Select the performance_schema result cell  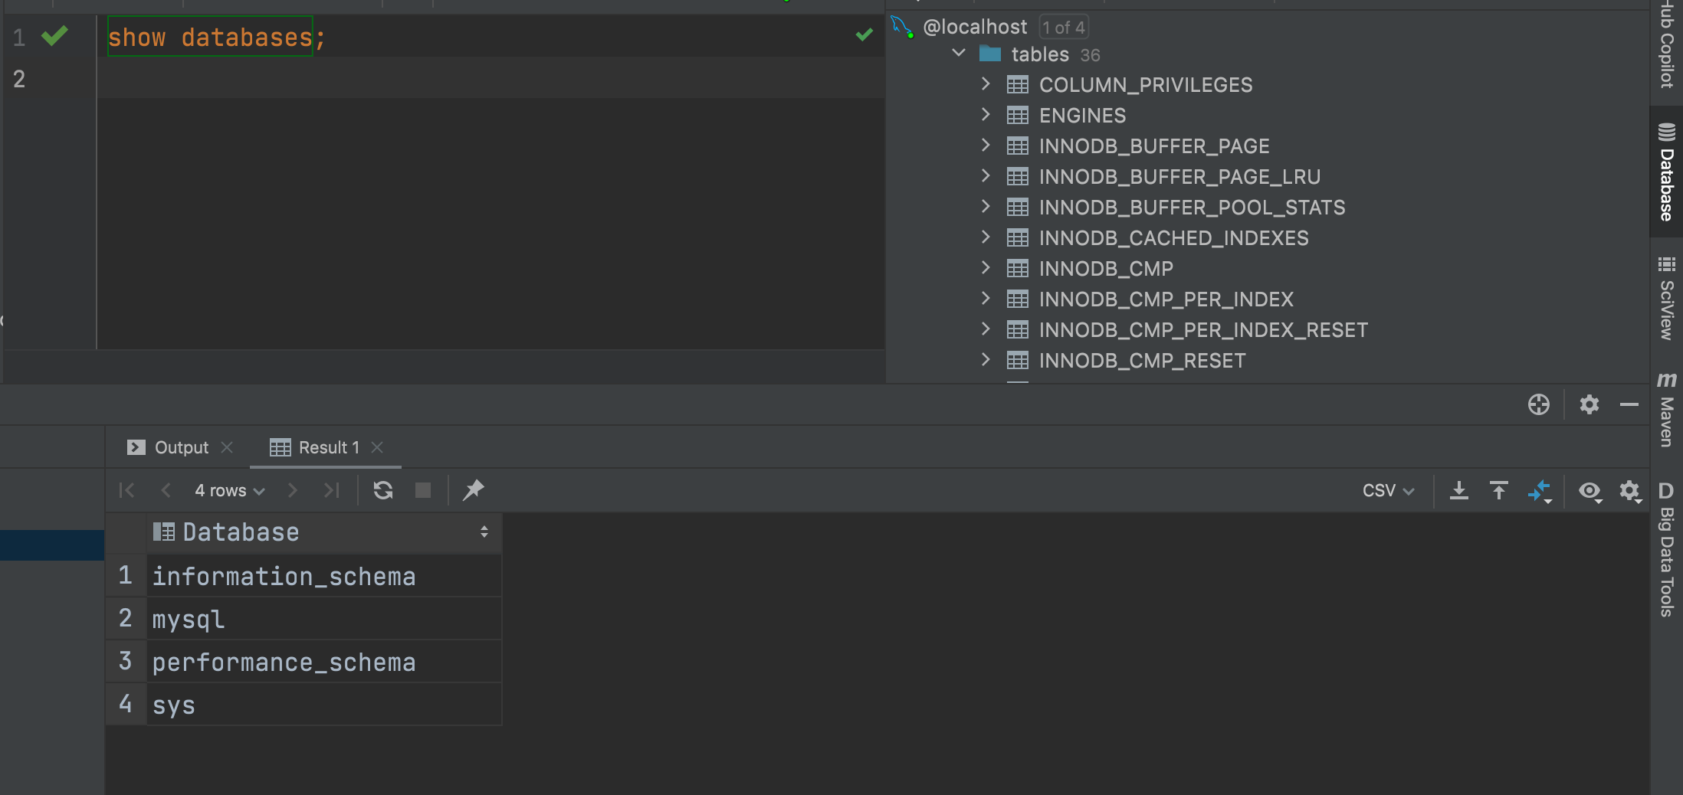tap(324, 662)
